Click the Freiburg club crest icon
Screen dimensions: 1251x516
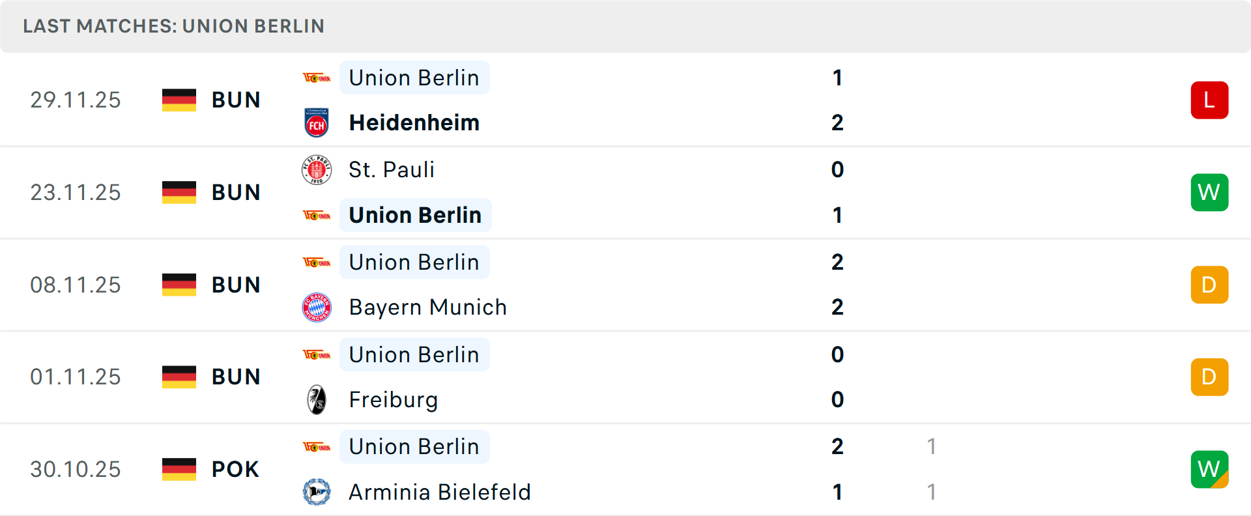[317, 400]
